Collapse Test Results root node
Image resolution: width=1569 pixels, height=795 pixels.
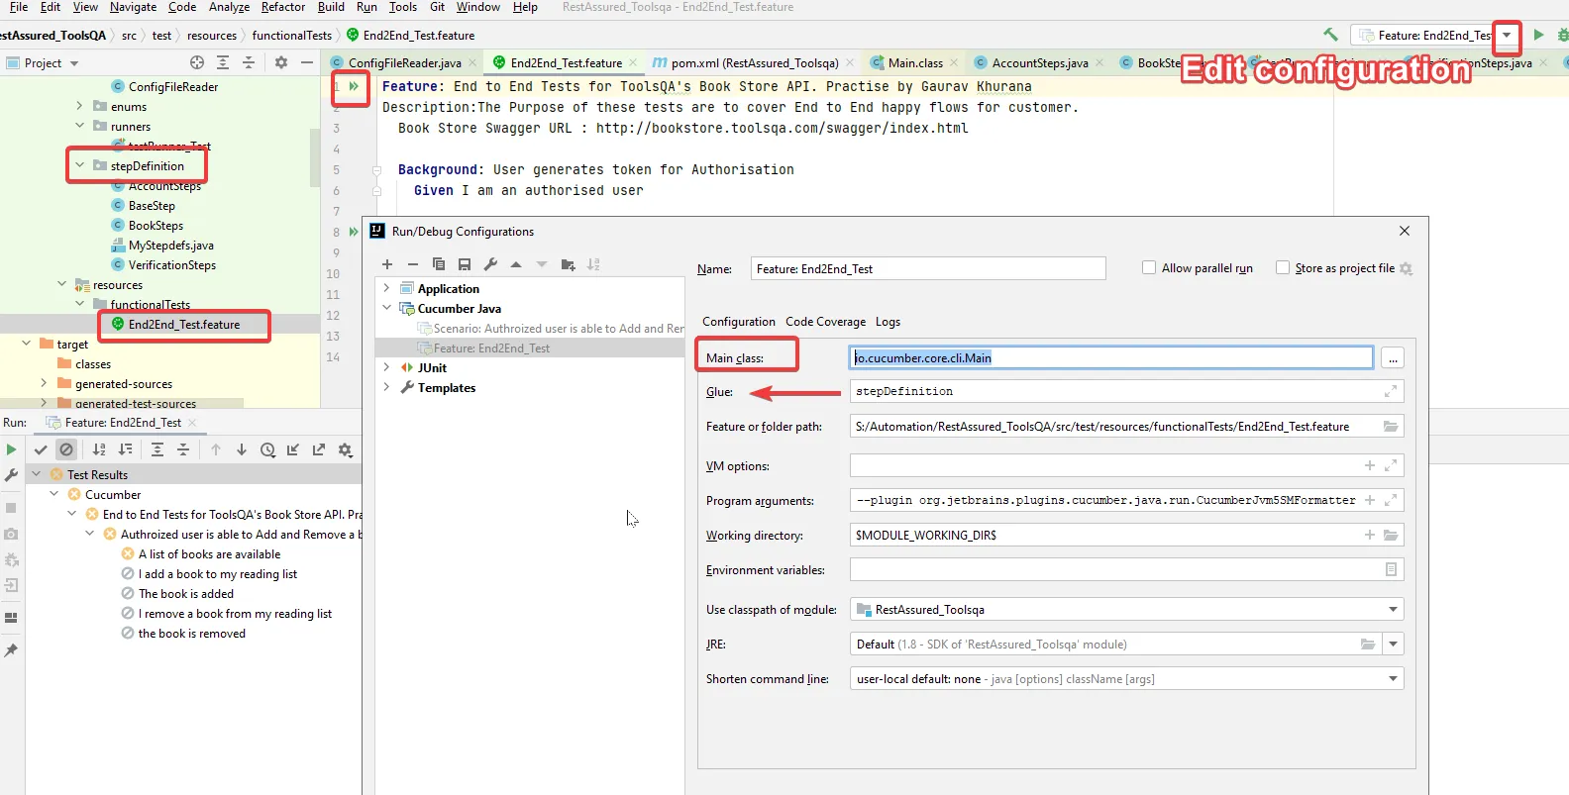click(x=37, y=474)
